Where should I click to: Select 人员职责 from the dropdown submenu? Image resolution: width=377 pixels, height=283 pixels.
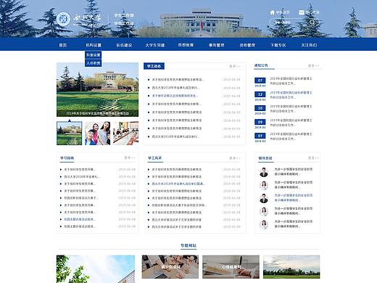tap(94, 63)
